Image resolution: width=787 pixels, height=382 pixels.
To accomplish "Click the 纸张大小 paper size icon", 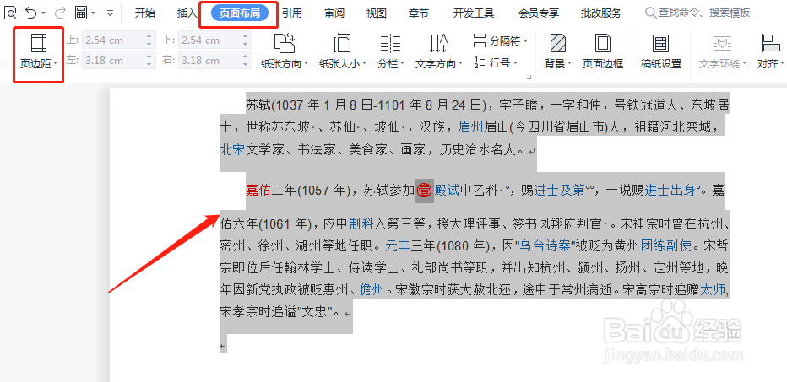I will pyautogui.click(x=342, y=43).
